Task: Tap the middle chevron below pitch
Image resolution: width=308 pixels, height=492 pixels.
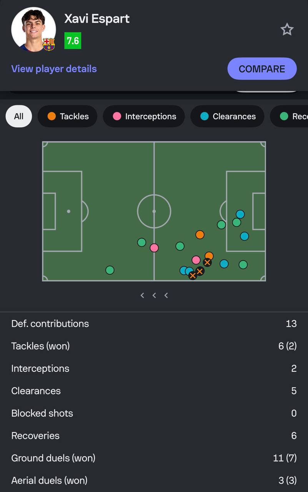Action: pyautogui.click(x=154, y=295)
